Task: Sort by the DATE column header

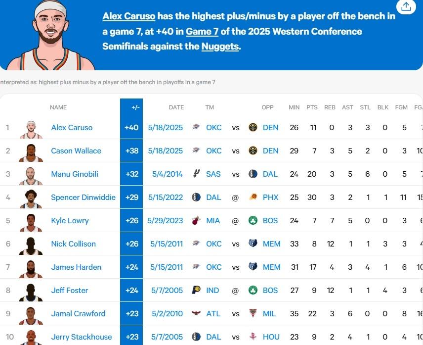Action: click(176, 107)
